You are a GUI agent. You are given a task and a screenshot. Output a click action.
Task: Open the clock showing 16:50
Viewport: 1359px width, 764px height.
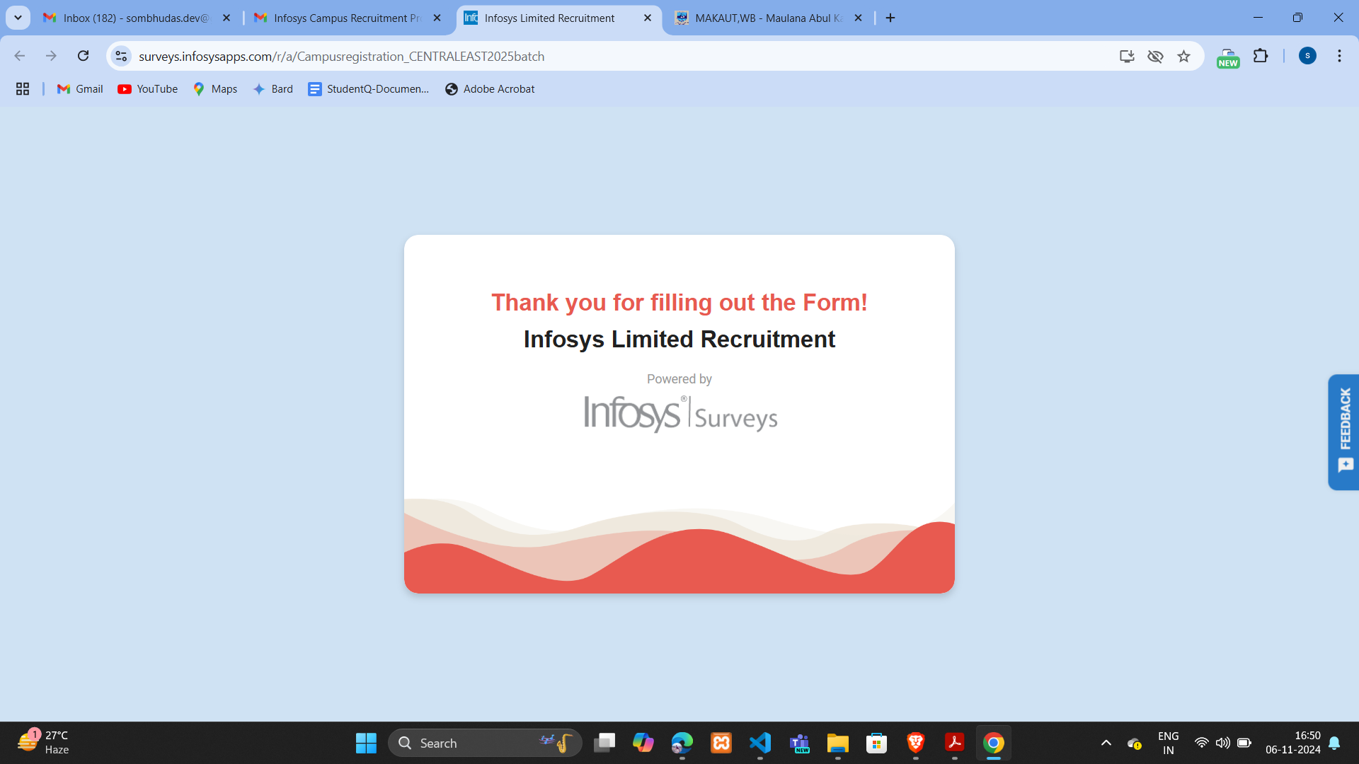point(1293,743)
